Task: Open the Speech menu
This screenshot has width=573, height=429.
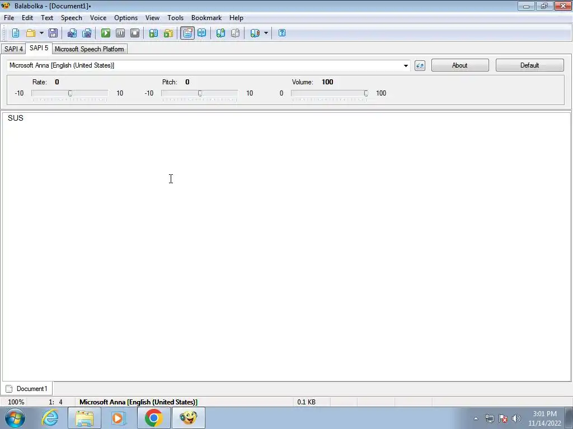Action: point(71,18)
